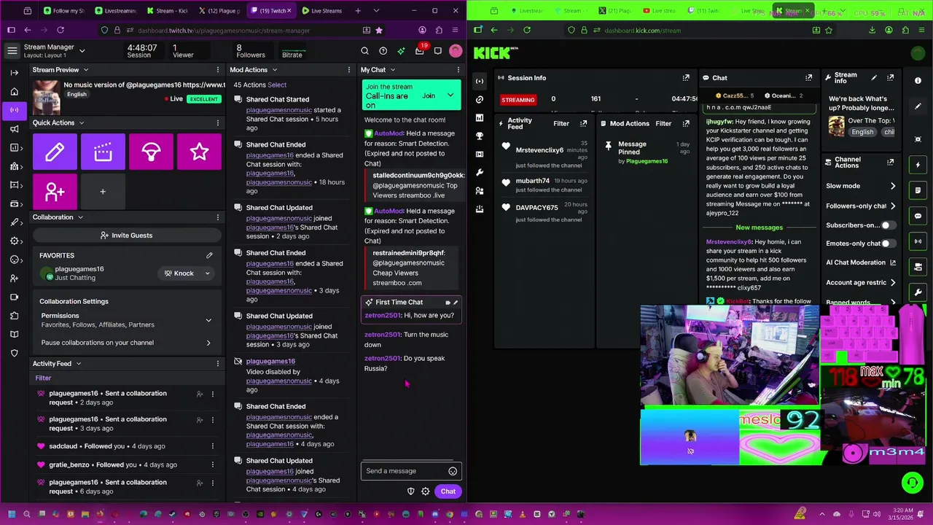
Task: Open Mod Actions panel three-dot menu
Action: (350, 70)
